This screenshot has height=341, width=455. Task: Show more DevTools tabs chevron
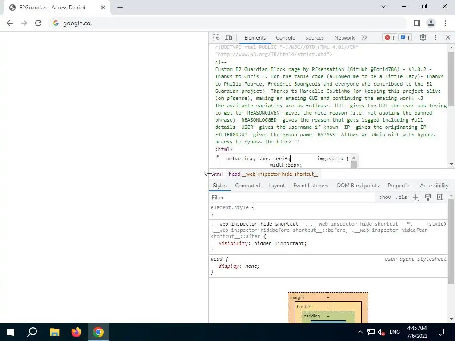click(x=364, y=37)
